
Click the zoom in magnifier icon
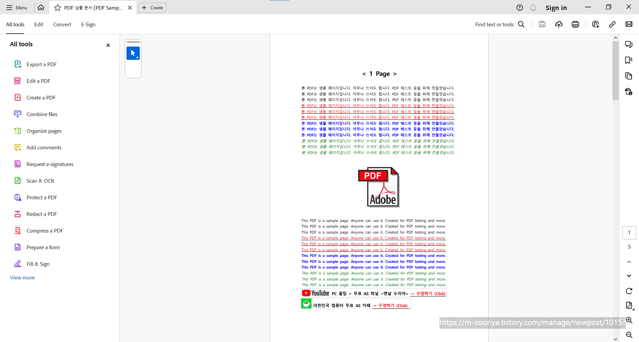click(629, 320)
